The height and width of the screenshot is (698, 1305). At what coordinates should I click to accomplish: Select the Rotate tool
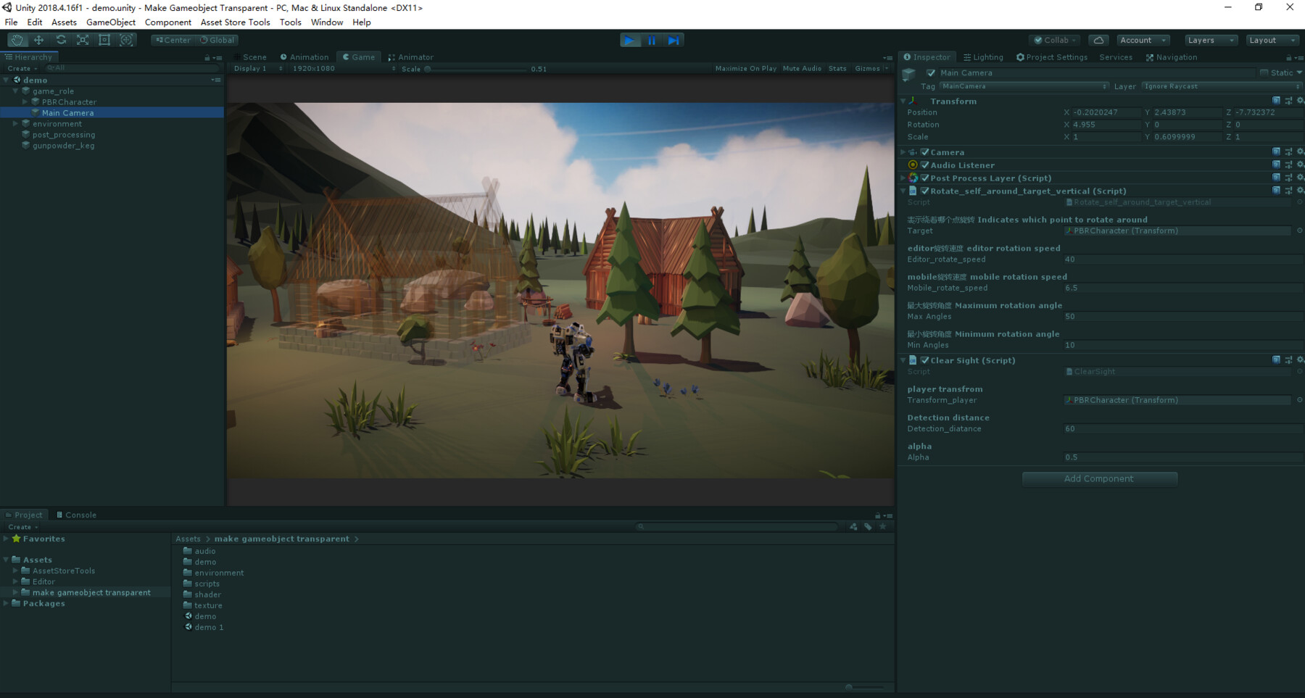(61, 40)
